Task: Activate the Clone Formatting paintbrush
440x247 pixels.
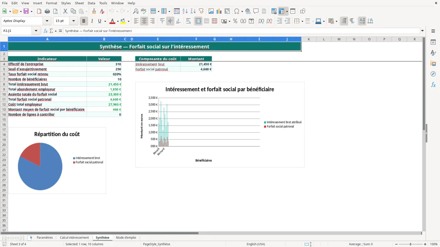Action: 94,11
